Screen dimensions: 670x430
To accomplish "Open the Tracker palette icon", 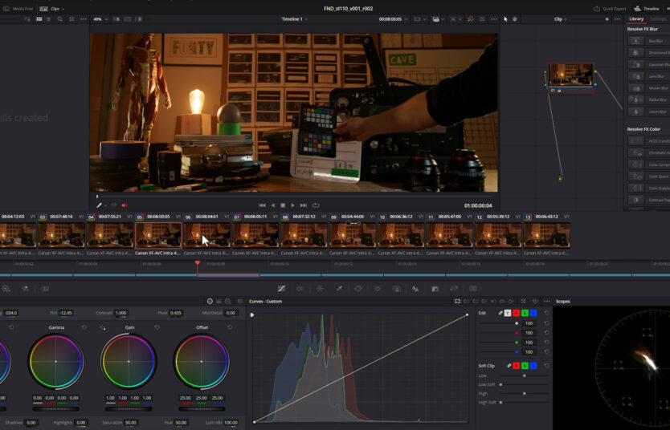I will pyautogui.click(x=377, y=288).
